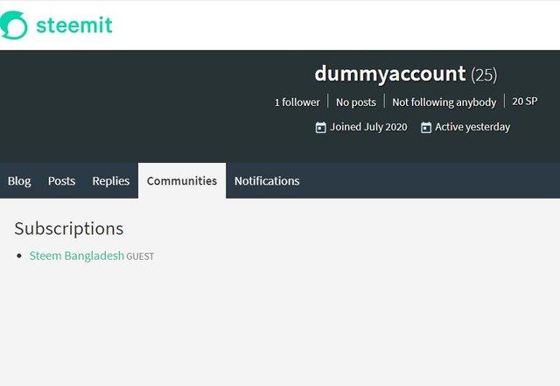Screen dimensions: 560x386
Task: Select the Communities tab
Action: click(182, 181)
